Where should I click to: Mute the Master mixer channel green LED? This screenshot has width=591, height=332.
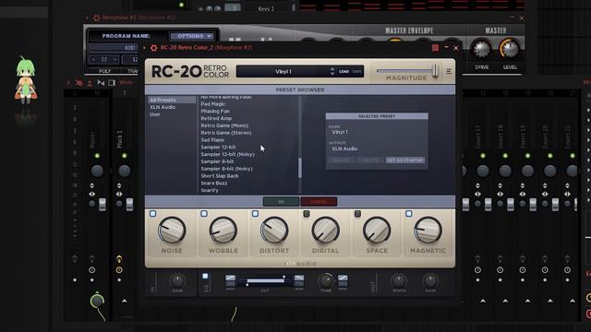(x=97, y=156)
